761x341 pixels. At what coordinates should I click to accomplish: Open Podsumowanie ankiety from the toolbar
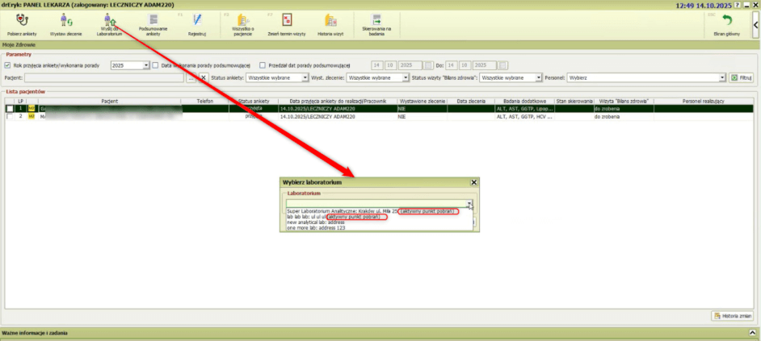153,21
